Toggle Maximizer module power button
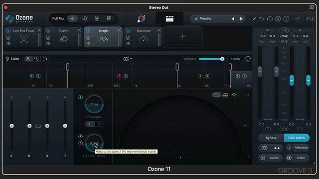The height and width of the screenshot is (179, 319). click(x=128, y=31)
